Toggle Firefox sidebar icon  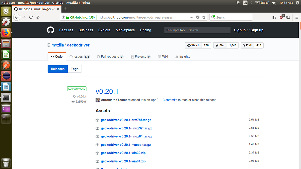pos(288,17)
